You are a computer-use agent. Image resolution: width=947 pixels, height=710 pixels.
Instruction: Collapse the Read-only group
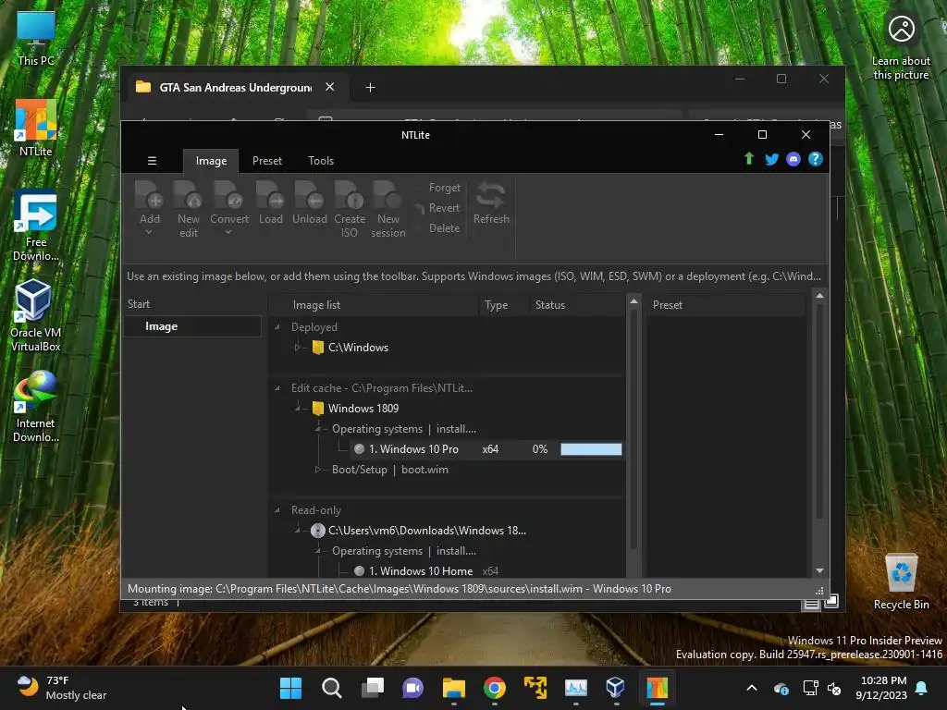[x=277, y=510]
